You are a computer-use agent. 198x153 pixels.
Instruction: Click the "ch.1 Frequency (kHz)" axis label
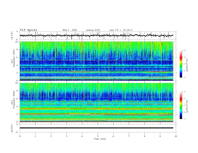13,58
